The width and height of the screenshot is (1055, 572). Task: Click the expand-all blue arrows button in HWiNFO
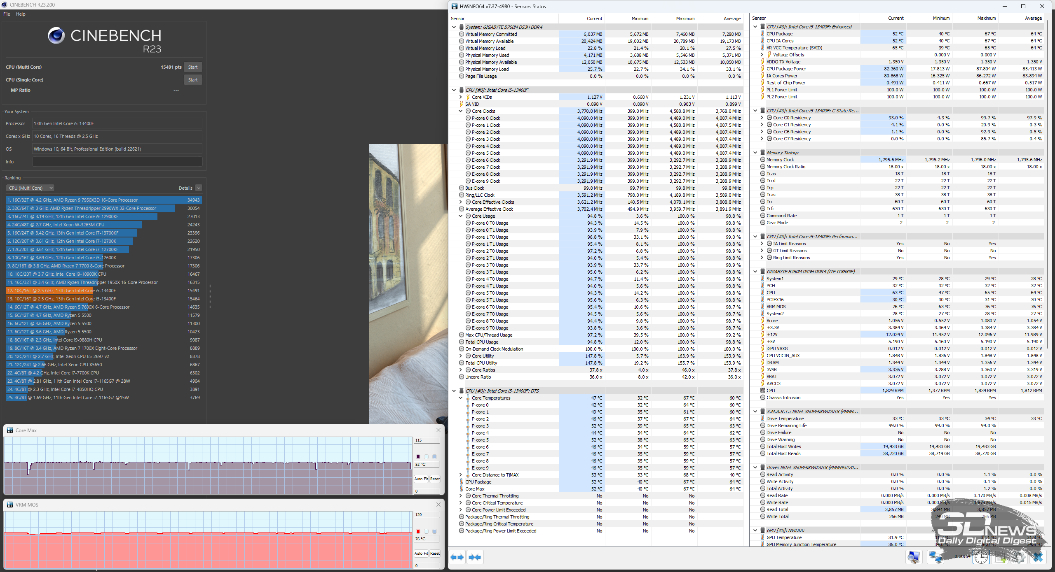point(457,557)
